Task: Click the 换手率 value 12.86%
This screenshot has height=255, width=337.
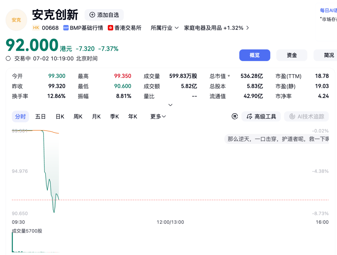Action: tap(56, 96)
